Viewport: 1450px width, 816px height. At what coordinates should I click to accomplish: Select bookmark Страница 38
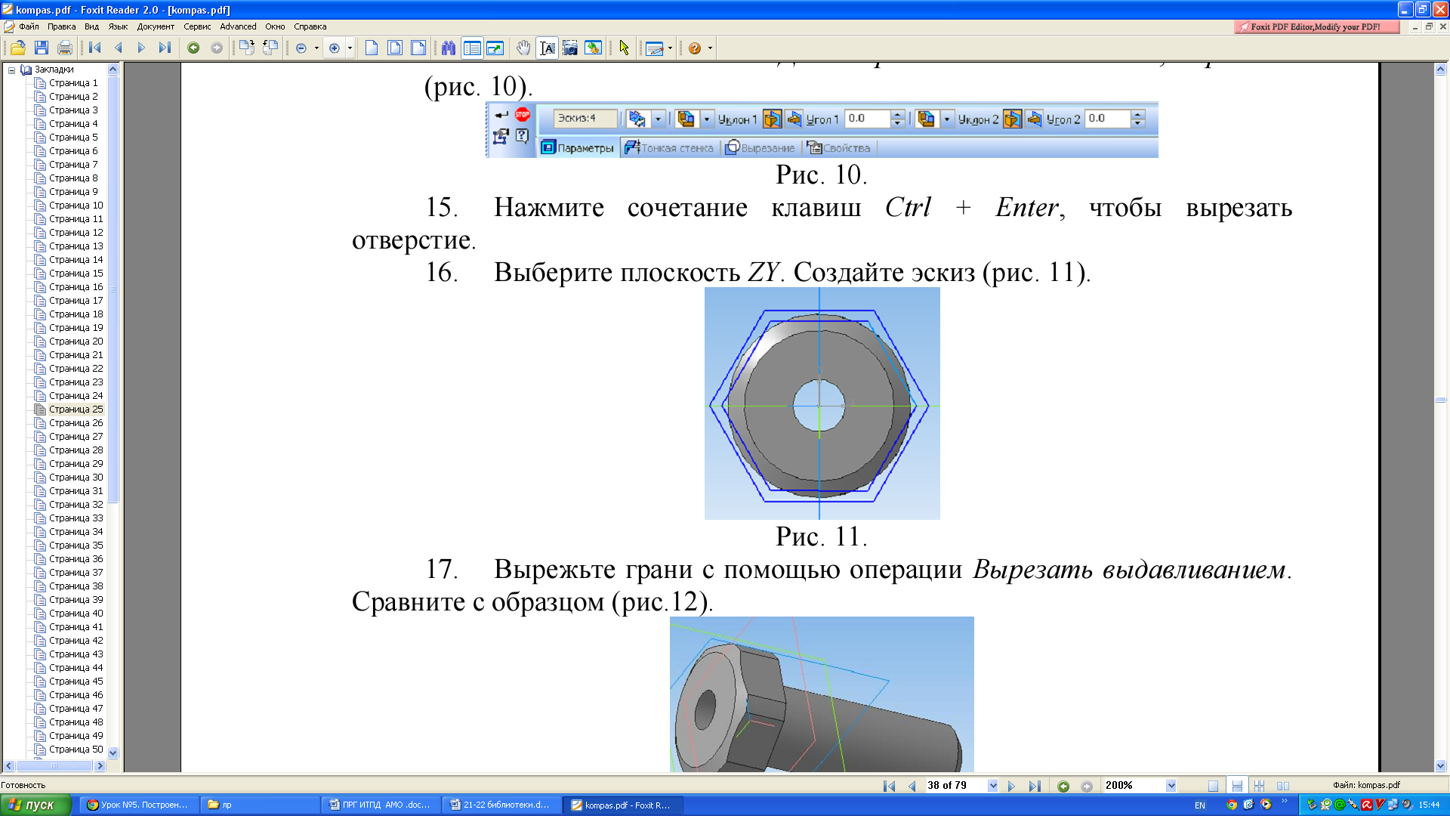point(76,586)
